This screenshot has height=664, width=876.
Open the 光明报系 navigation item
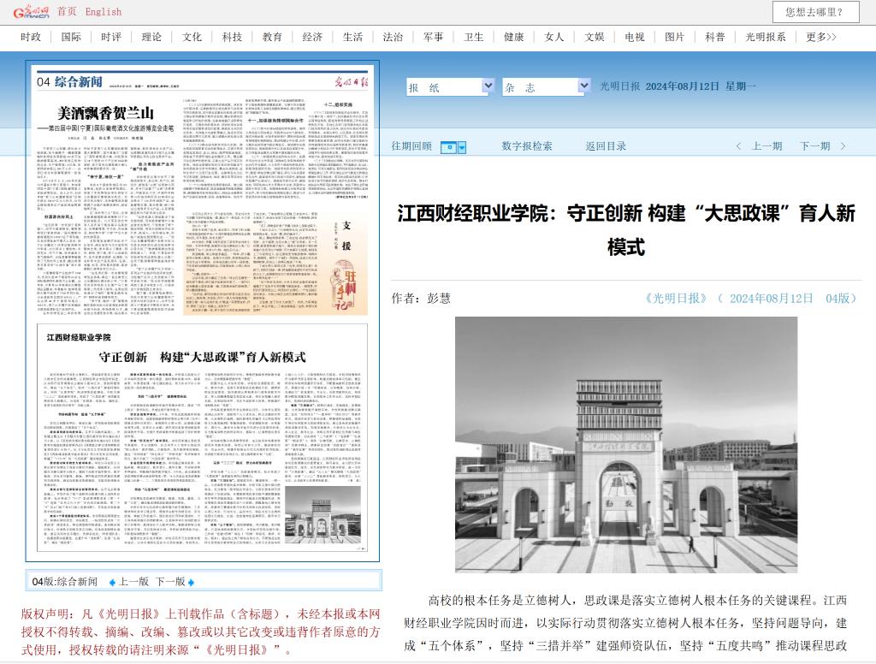coord(765,37)
